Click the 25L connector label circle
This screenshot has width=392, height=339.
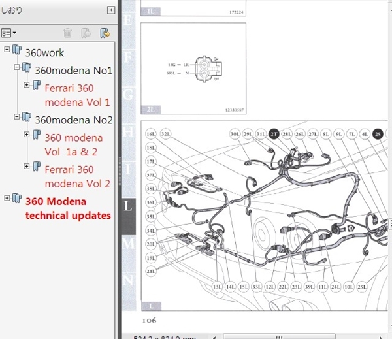click(362, 287)
